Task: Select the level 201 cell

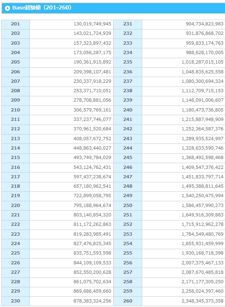Action: tap(16, 24)
